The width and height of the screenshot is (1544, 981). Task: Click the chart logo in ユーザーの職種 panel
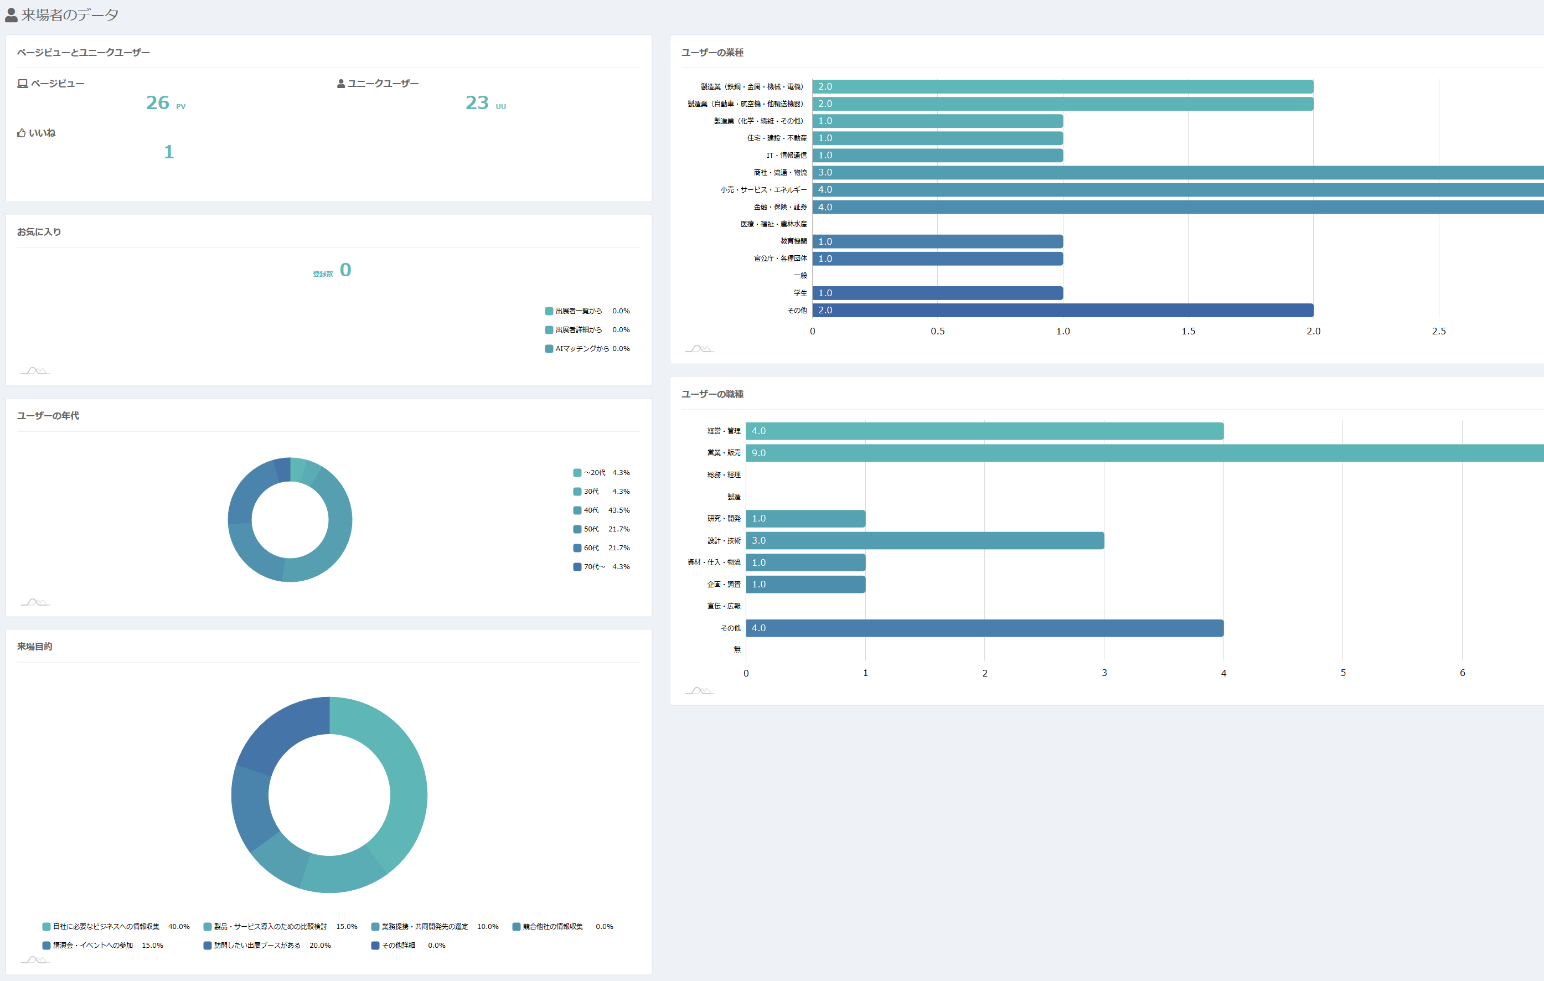click(700, 690)
